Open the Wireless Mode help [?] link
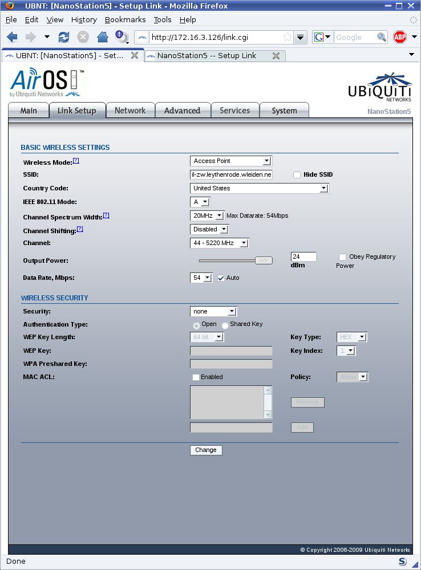421x570 pixels. [76, 161]
